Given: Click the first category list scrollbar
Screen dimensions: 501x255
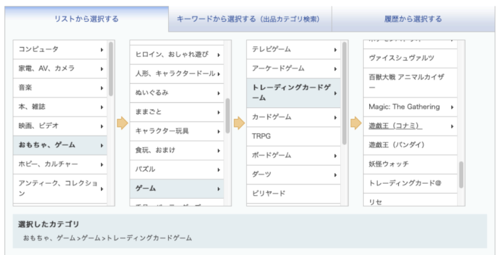Looking at the screenshot, I should (x=111, y=68).
